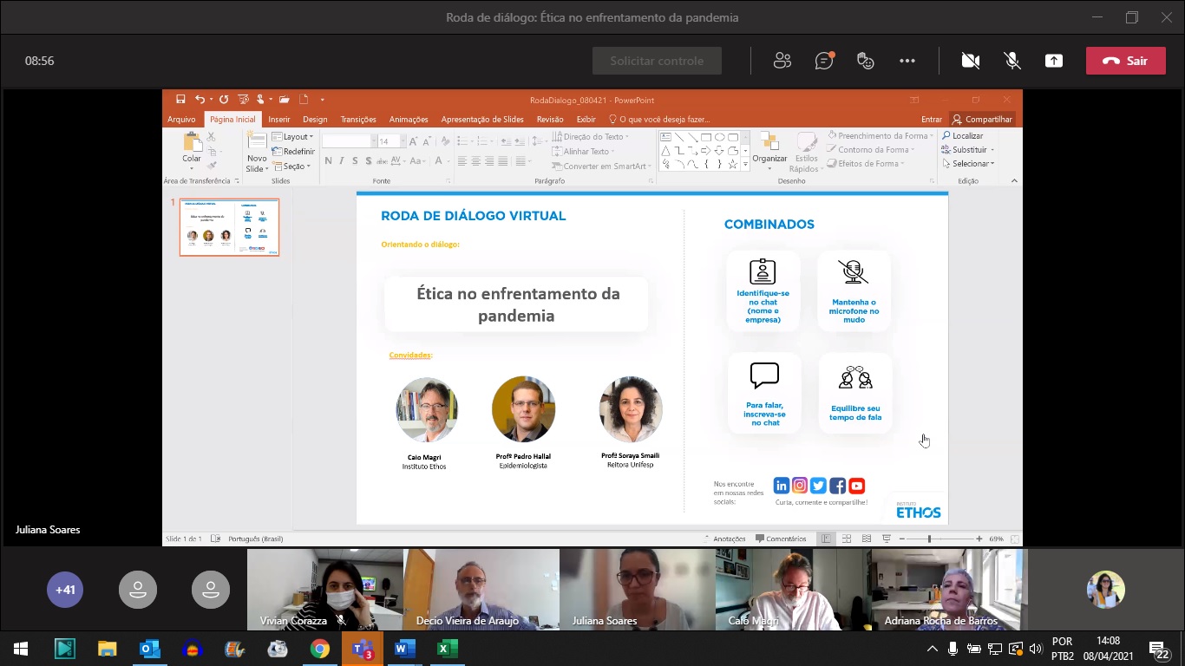Toggle Anotações notes pane in status bar
The height and width of the screenshot is (666, 1185).
723,539
